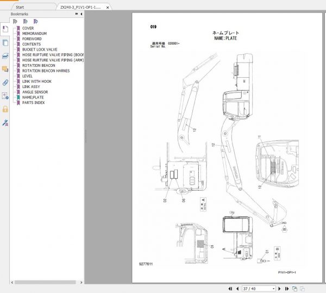Click the green bookmark icon beside NAME;PLATE
Screen dimensions: 326x293
click(18, 97)
